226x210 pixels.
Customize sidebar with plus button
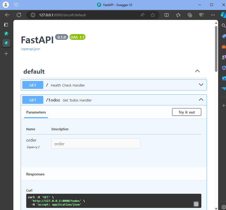(x=224, y=106)
